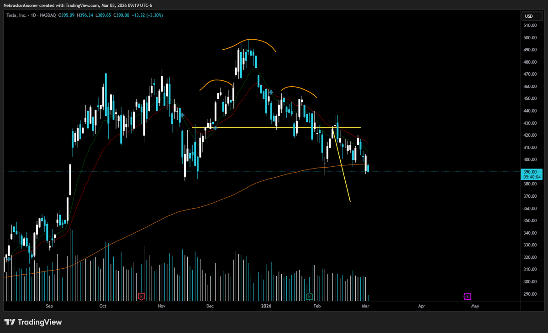Click the 500.00 price axis label

point(530,38)
